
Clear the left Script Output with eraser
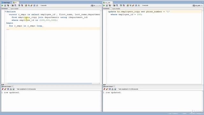[x=5, y=89]
